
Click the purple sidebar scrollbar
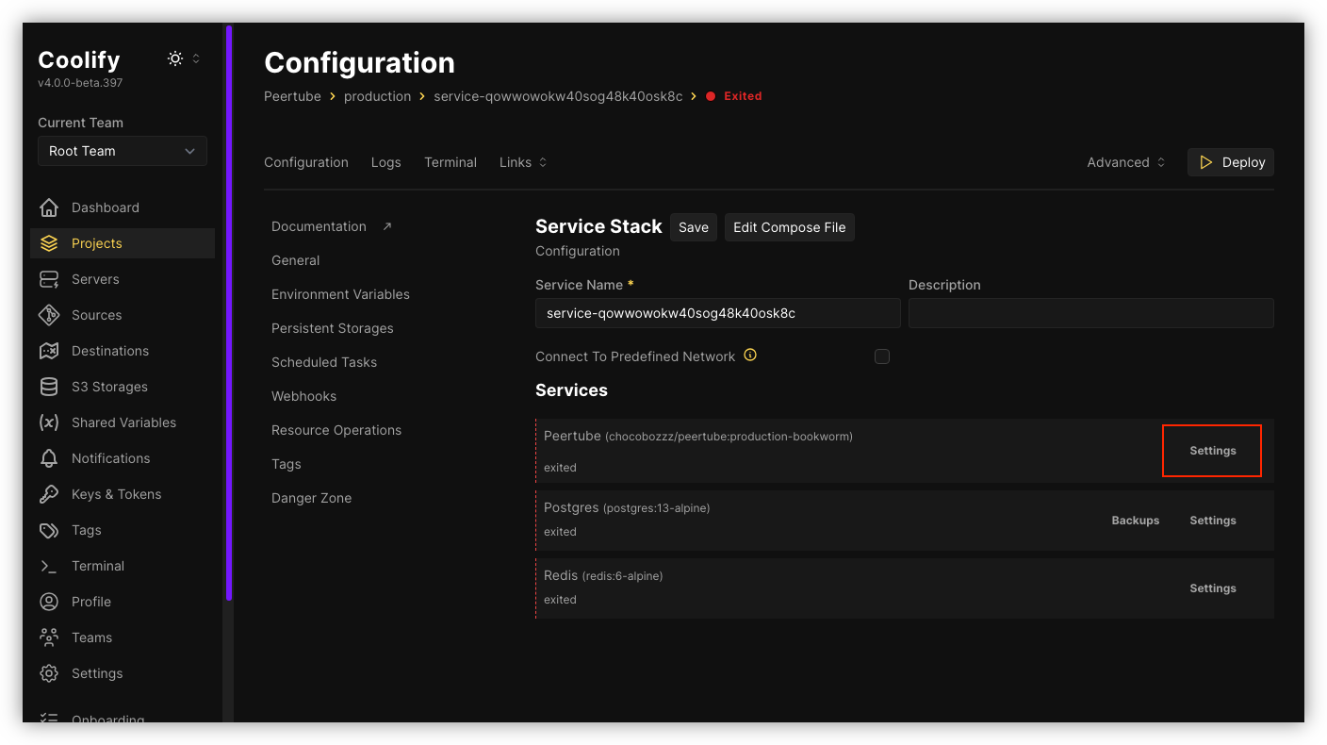tap(228, 311)
